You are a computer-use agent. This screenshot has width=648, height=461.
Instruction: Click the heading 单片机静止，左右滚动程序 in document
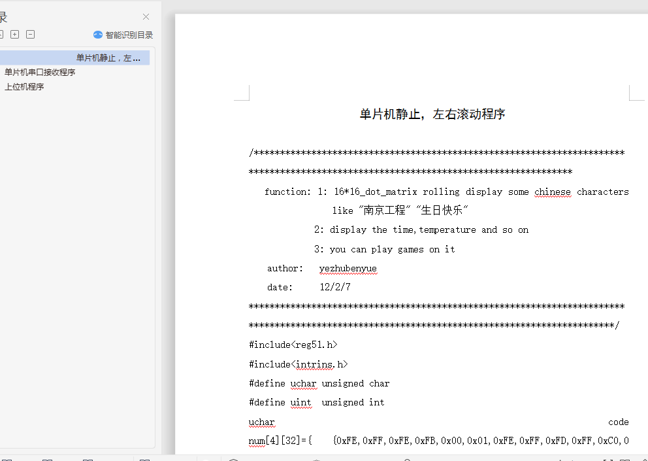point(432,114)
